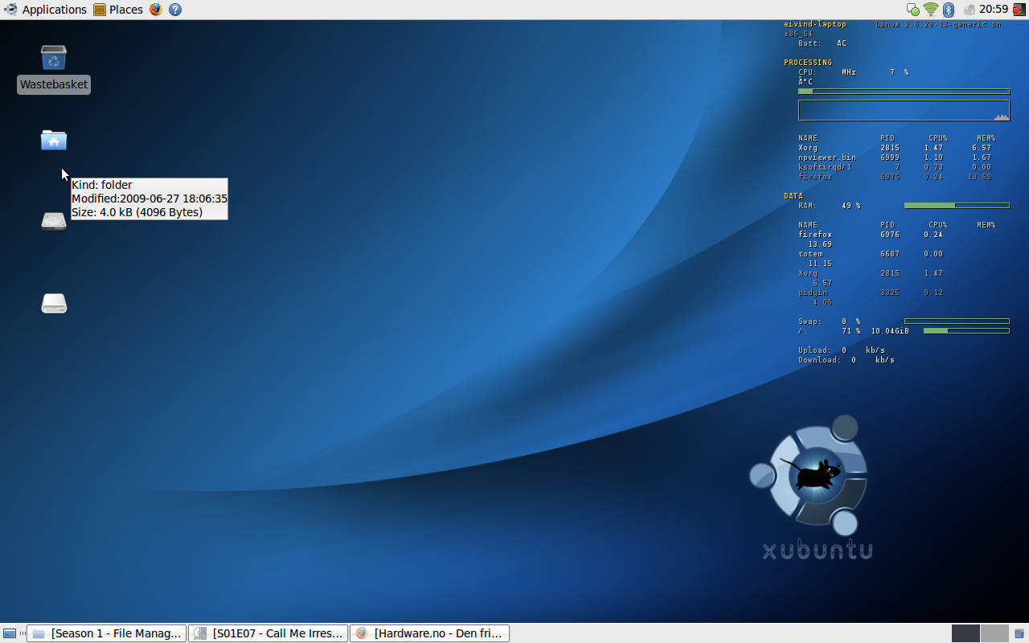Switch to the Season 1 File Manager window
Image resolution: width=1029 pixels, height=643 pixels.
point(107,633)
